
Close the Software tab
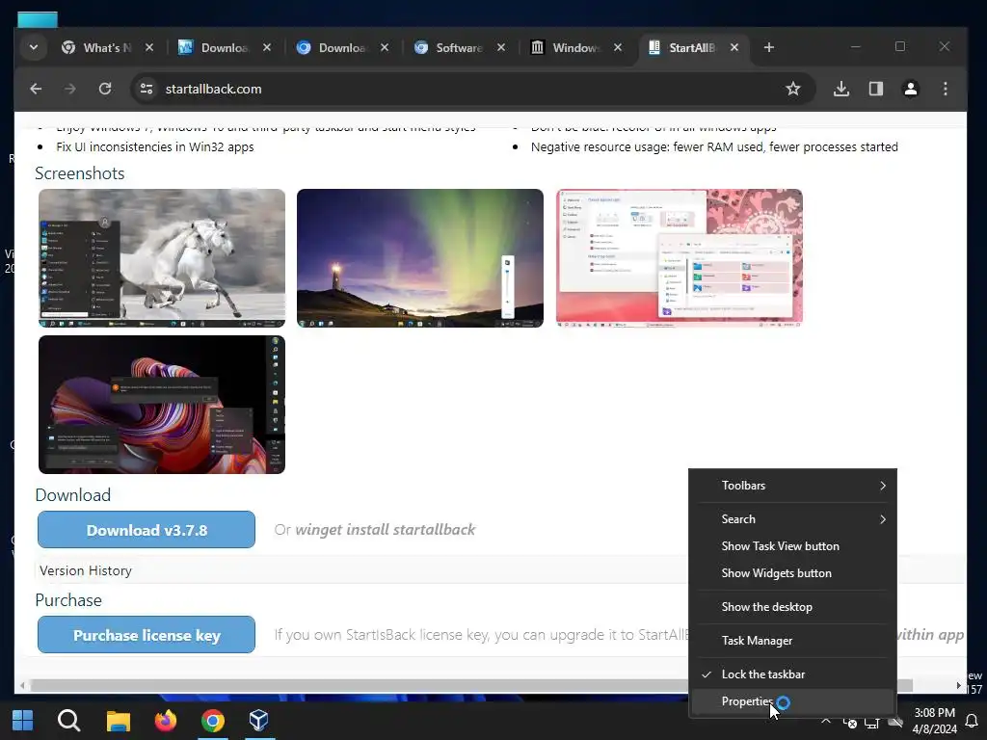(x=501, y=48)
